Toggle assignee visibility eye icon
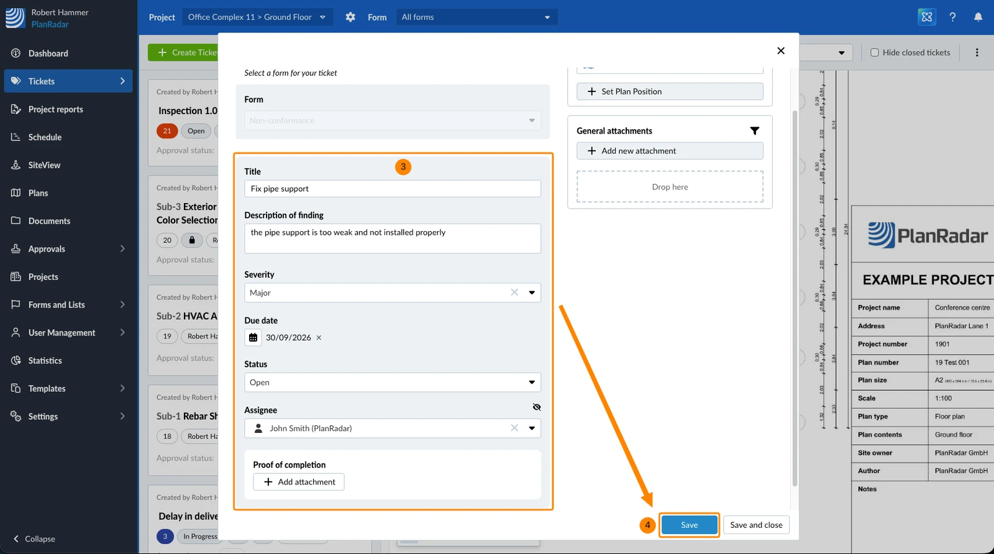This screenshot has width=994, height=554. tap(537, 407)
